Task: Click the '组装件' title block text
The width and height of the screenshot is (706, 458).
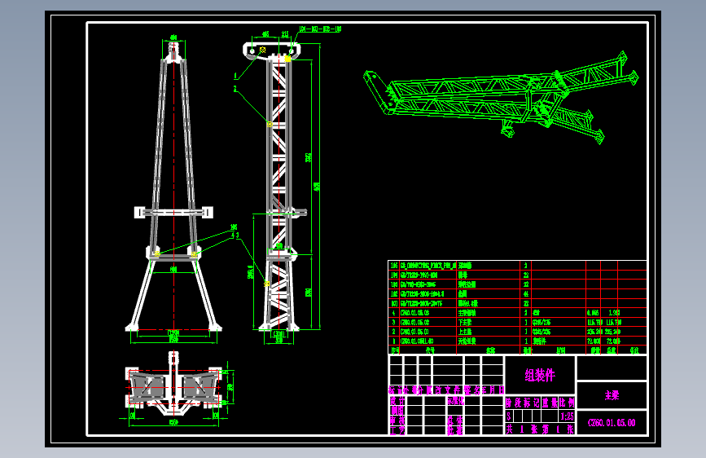Action: [540, 375]
